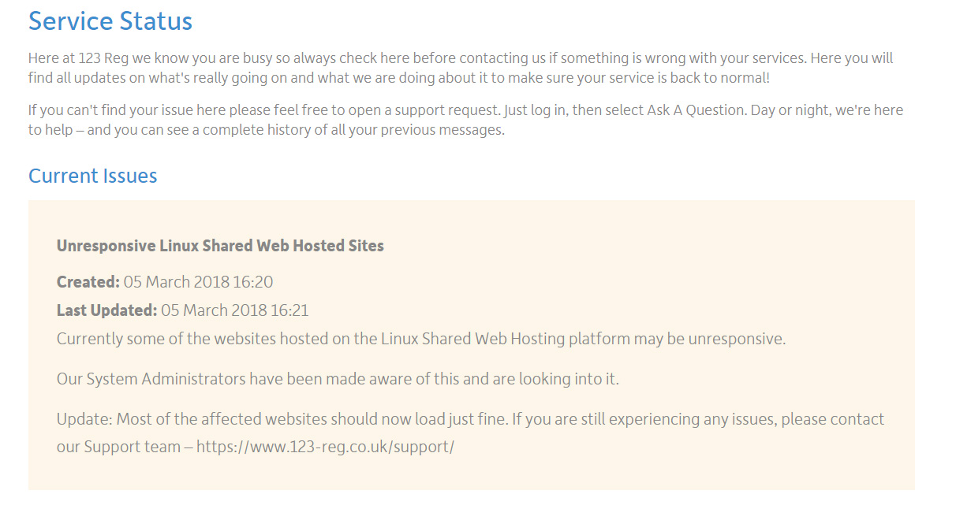Screen dimensions: 956x505
Task: Click the last updated time 16:21
Action: pyautogui.click(x=289, y=310)
